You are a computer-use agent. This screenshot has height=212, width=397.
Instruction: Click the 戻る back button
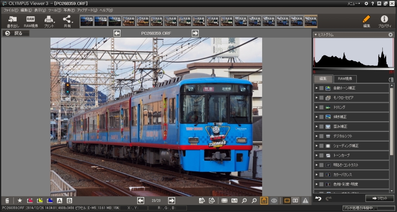pos(16,33)
